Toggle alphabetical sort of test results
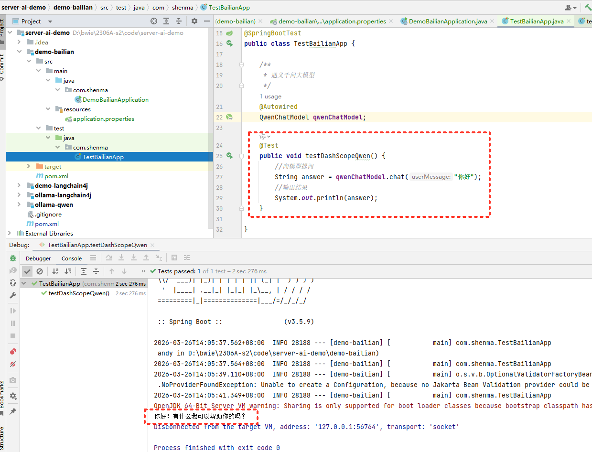592x452 pixels. pos(55,271)
